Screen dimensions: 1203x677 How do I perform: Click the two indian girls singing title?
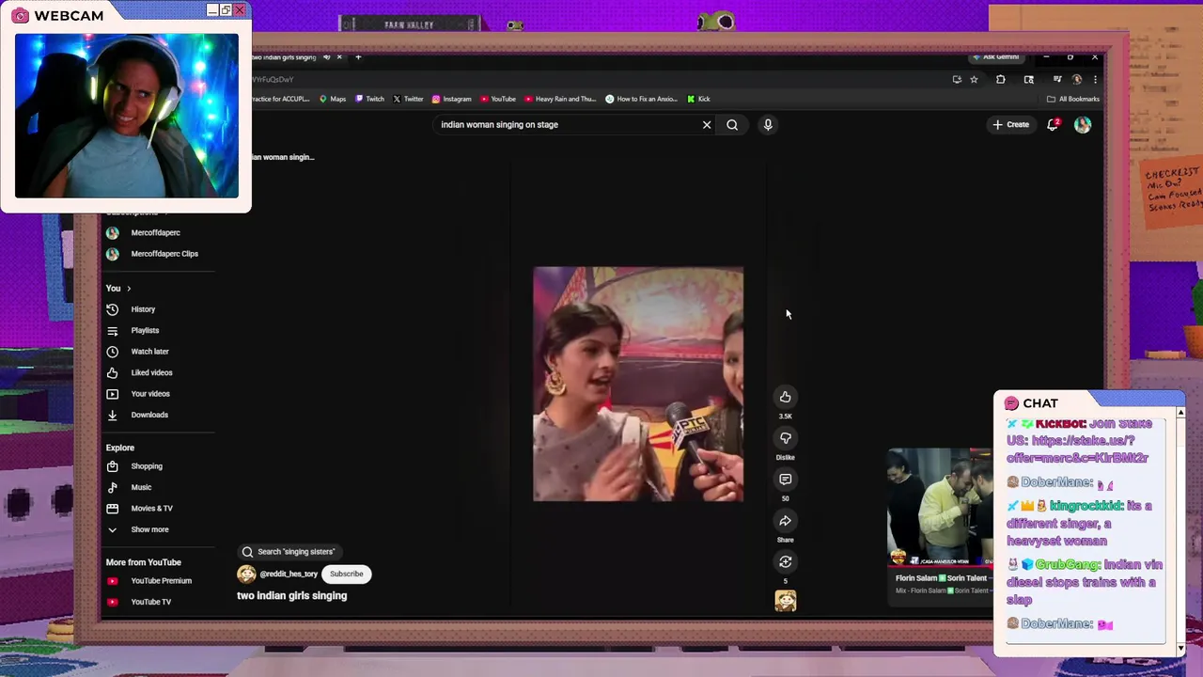292,596
